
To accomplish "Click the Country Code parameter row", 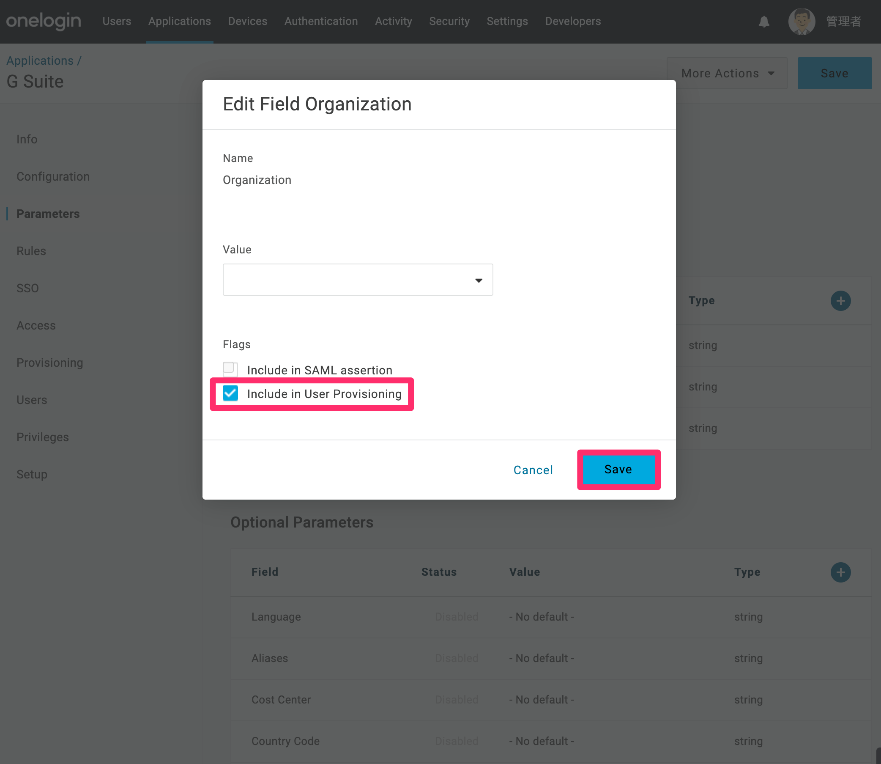I will click(551, 741).
